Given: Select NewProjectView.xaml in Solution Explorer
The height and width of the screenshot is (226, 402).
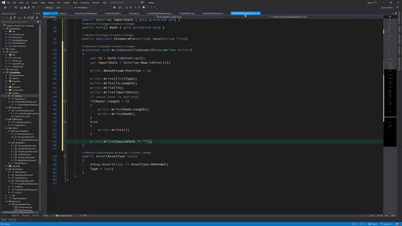Looking at the screenshot, I should coord(24,175).
